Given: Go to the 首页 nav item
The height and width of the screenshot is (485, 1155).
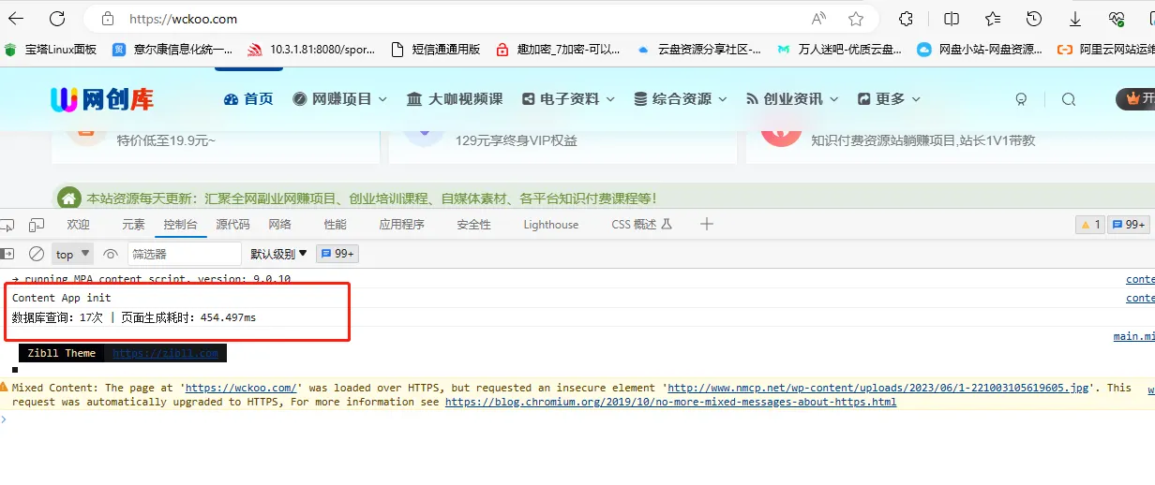Looking at the screenshot, I should 248,98.
